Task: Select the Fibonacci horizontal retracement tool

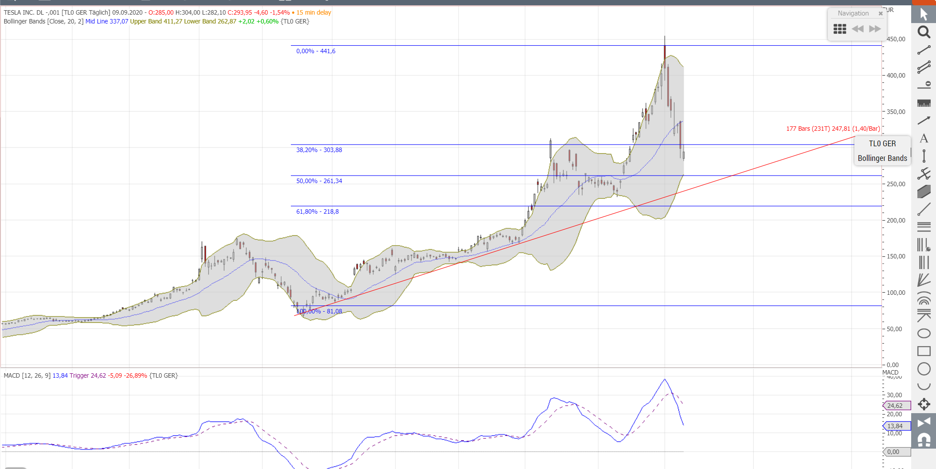Action: click(924, 227)
